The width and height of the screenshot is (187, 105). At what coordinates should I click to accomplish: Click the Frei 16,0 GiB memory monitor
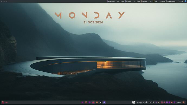tap(160, 1)
